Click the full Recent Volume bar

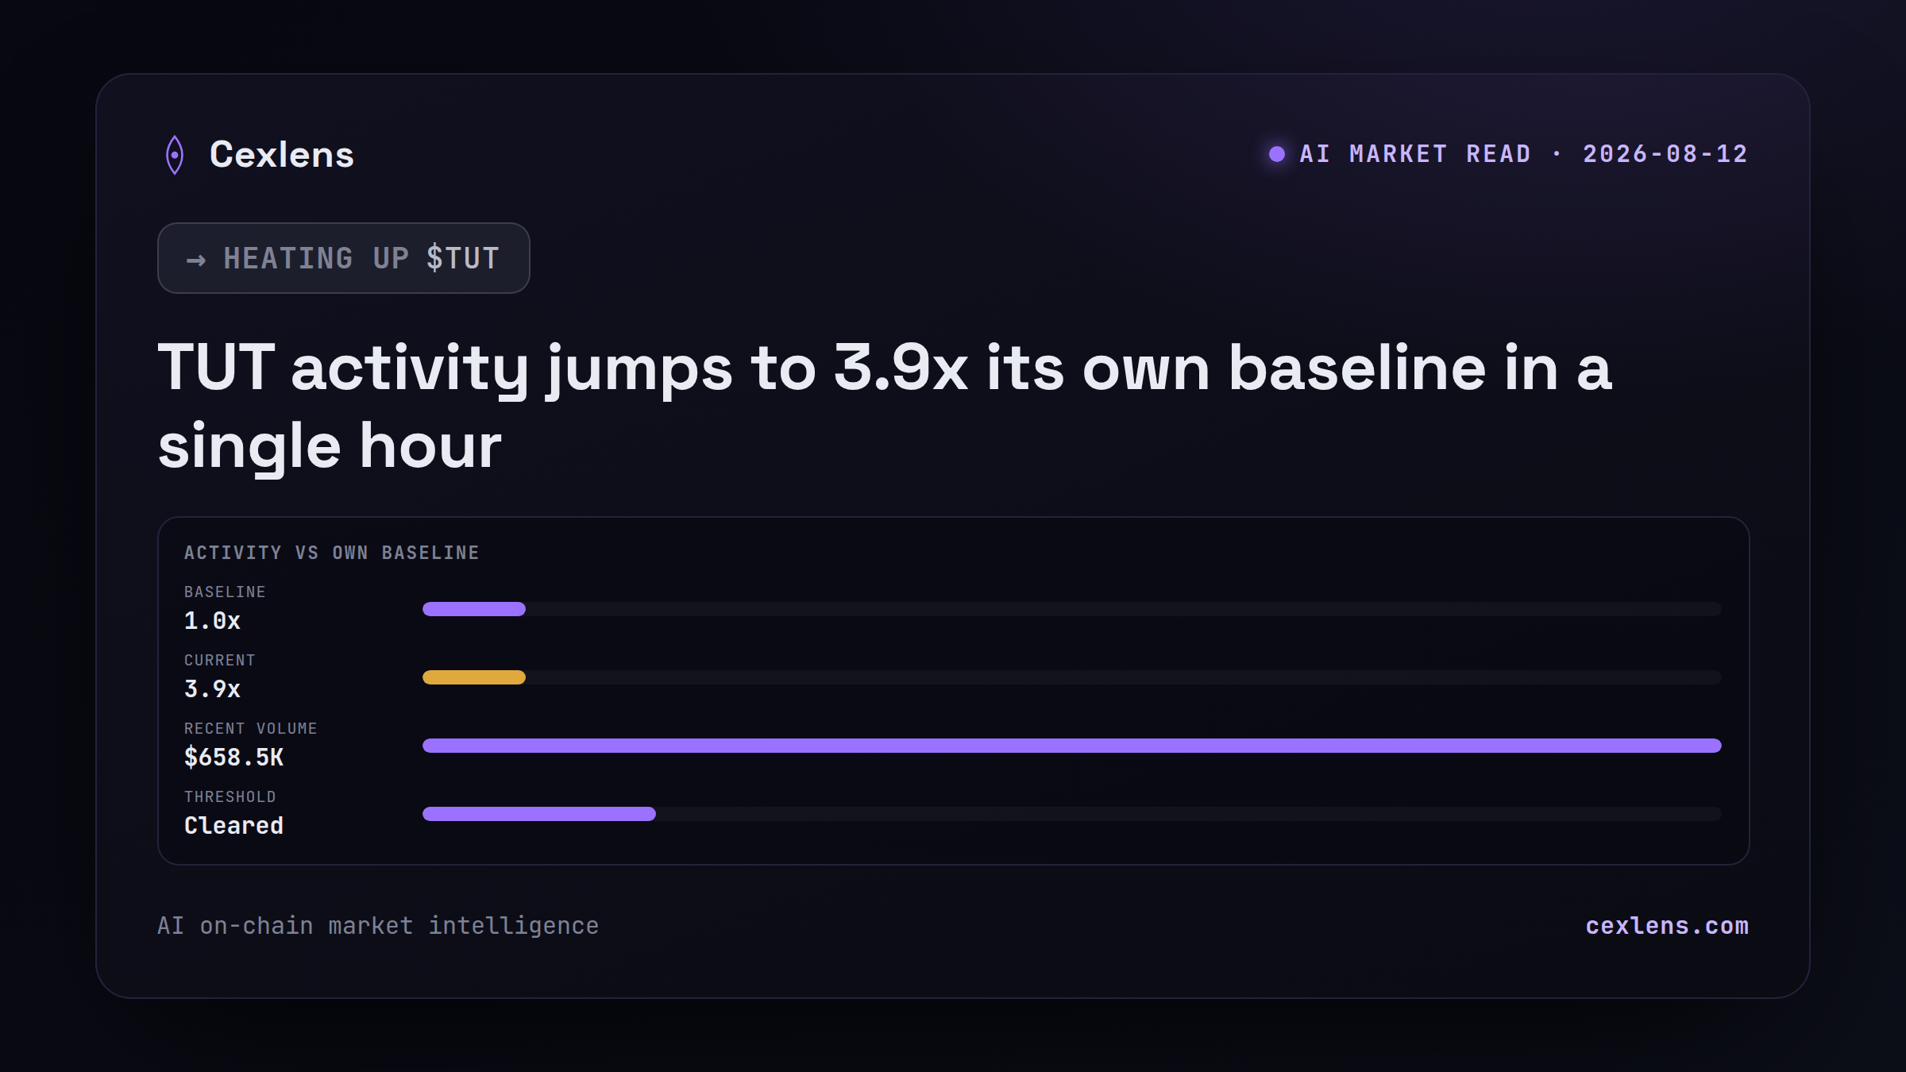point(1072,746)
